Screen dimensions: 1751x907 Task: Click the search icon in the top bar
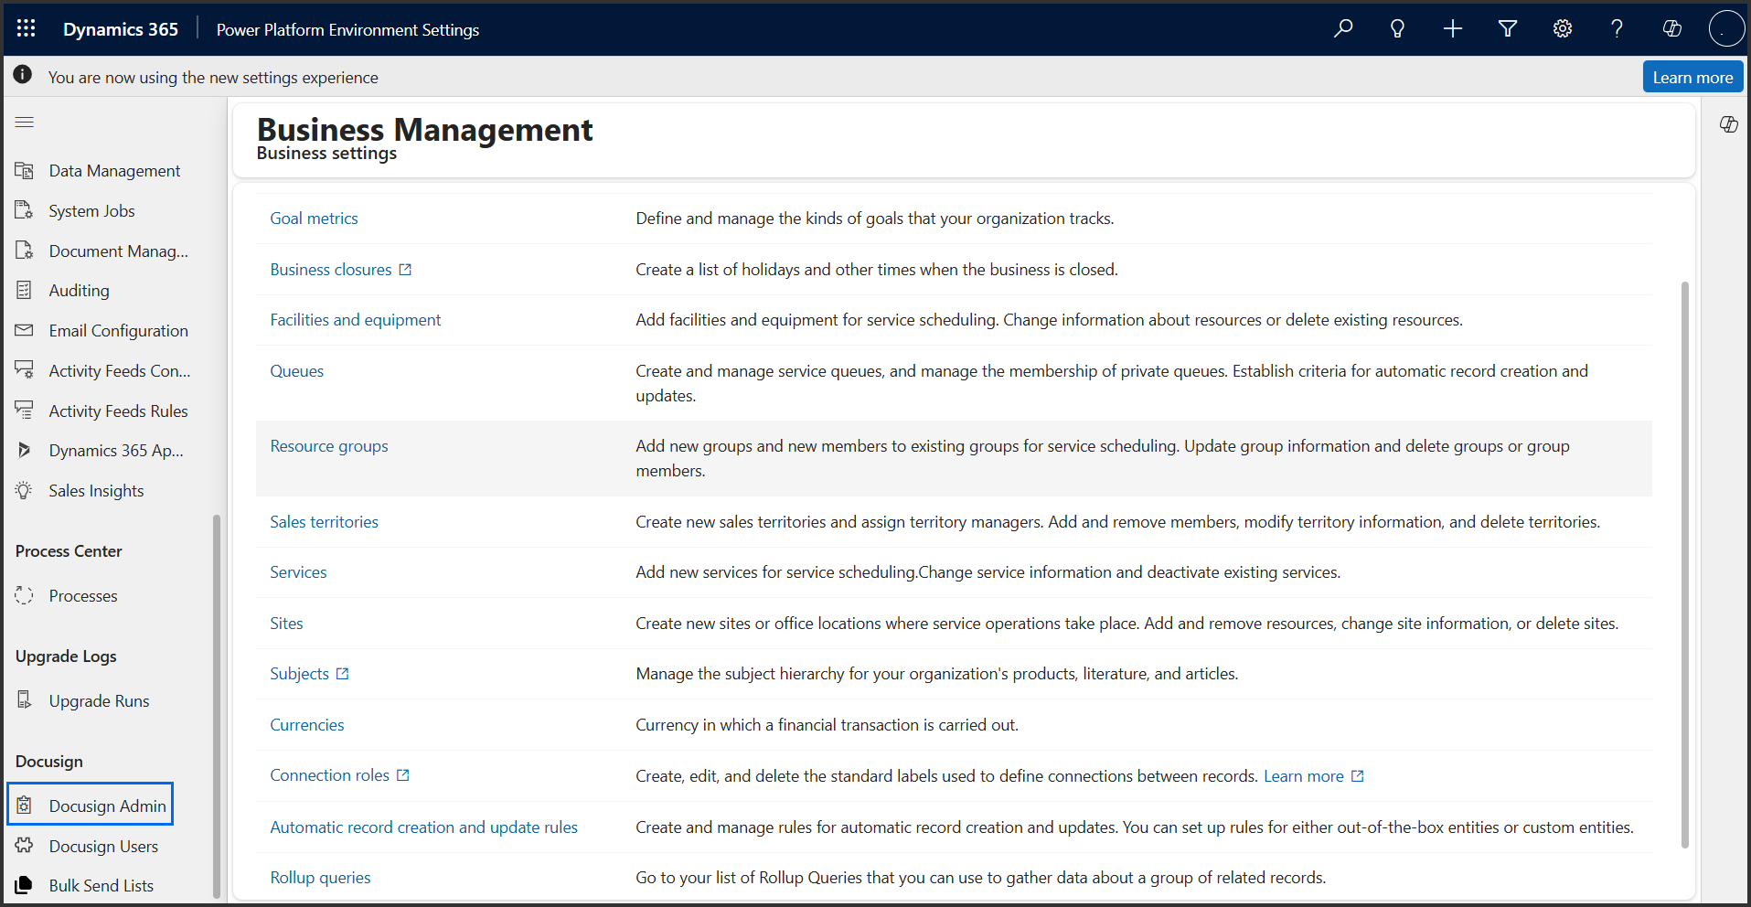pyautogui.click(x=1342, y=28)
